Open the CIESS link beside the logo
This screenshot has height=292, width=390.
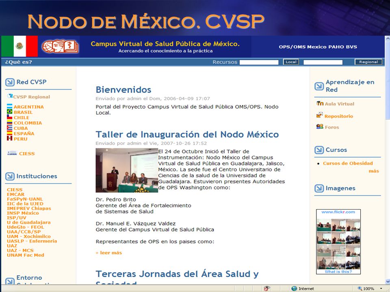coord(27,154)
